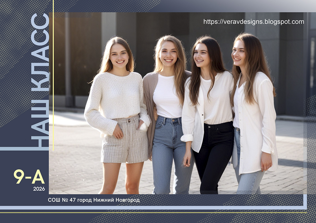Select the vertical "НАШ КЛАСС" title
Image resolution: width=316 pixels, height=223 pixels.
(40, 80)
